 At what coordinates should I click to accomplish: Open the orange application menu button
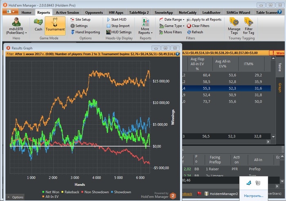[10, 12]
